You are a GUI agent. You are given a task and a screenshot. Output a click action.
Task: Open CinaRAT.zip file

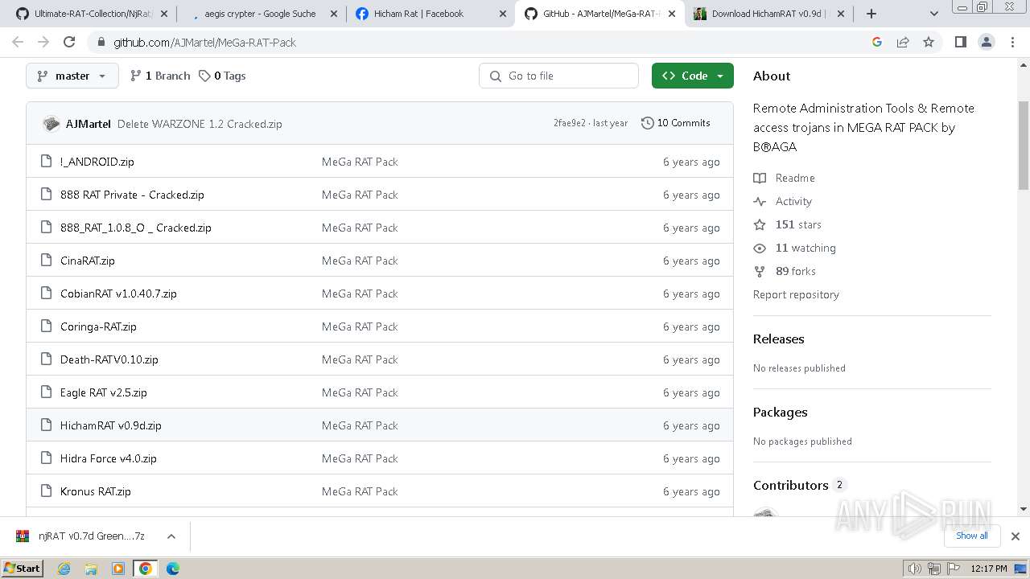tap(88, 261)
